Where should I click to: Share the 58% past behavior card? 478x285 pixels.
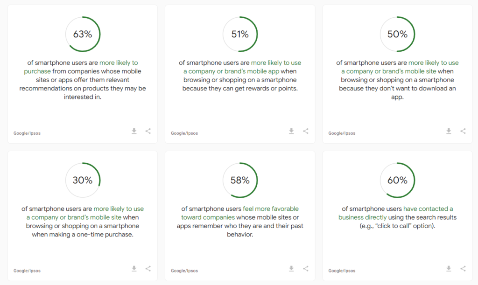pos(306,269)
